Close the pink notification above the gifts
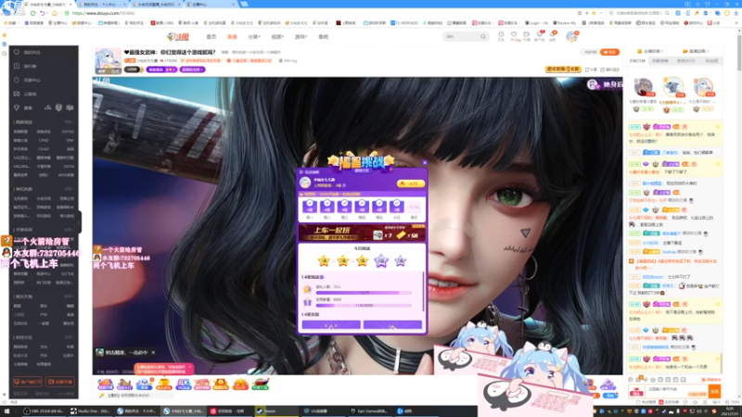The height and width of the screenshot is (417, 742). coord(190,366)
